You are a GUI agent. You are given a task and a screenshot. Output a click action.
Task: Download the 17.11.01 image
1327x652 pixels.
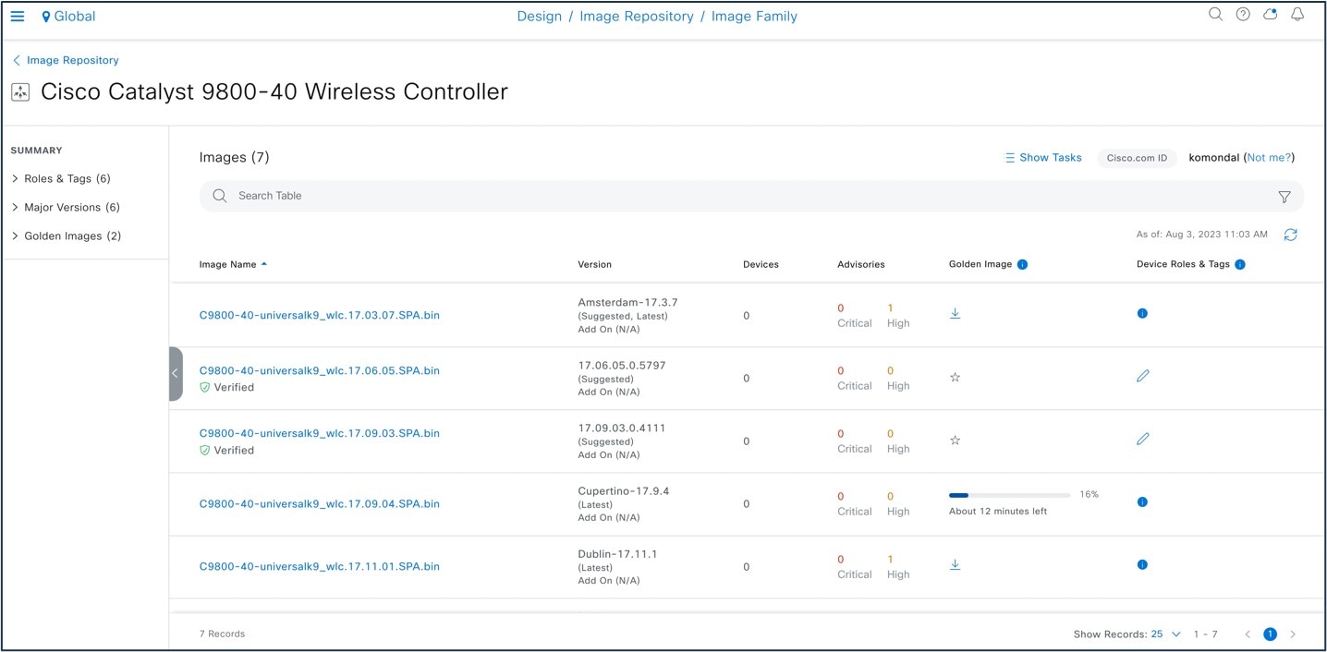tap(956, 565)
